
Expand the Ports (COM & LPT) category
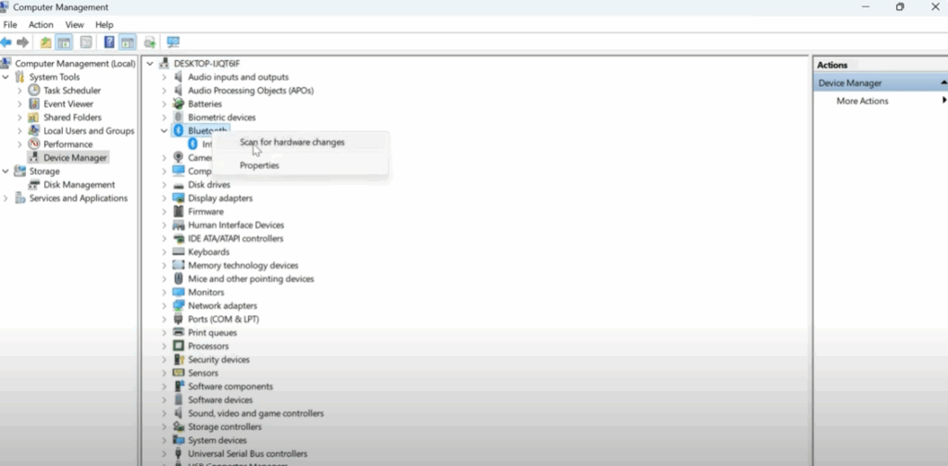click(164, 319)
